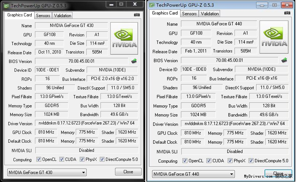This screenshot has width=296, height=182.
Task: Click Device ID value 10DE - 0DE1
Action: click(48, 70)
